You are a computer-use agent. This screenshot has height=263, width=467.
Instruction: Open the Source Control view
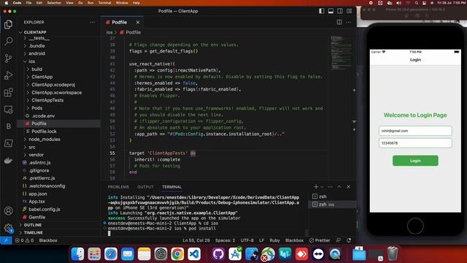tap(8, 58)
